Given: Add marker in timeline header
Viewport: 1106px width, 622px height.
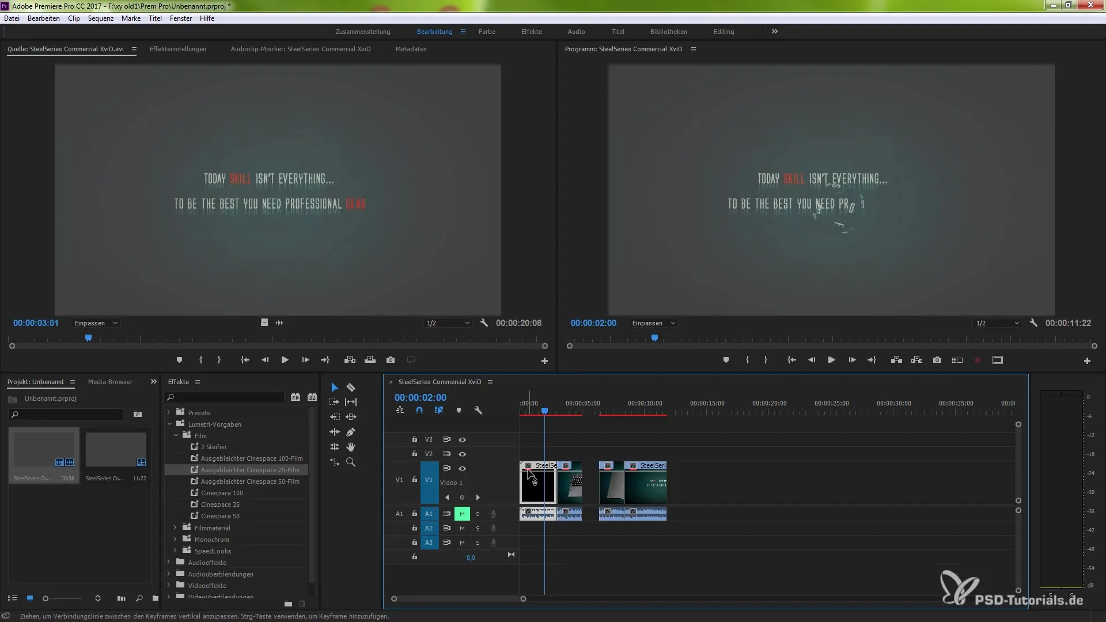Looking at the screenshot, I should (459, 411).
